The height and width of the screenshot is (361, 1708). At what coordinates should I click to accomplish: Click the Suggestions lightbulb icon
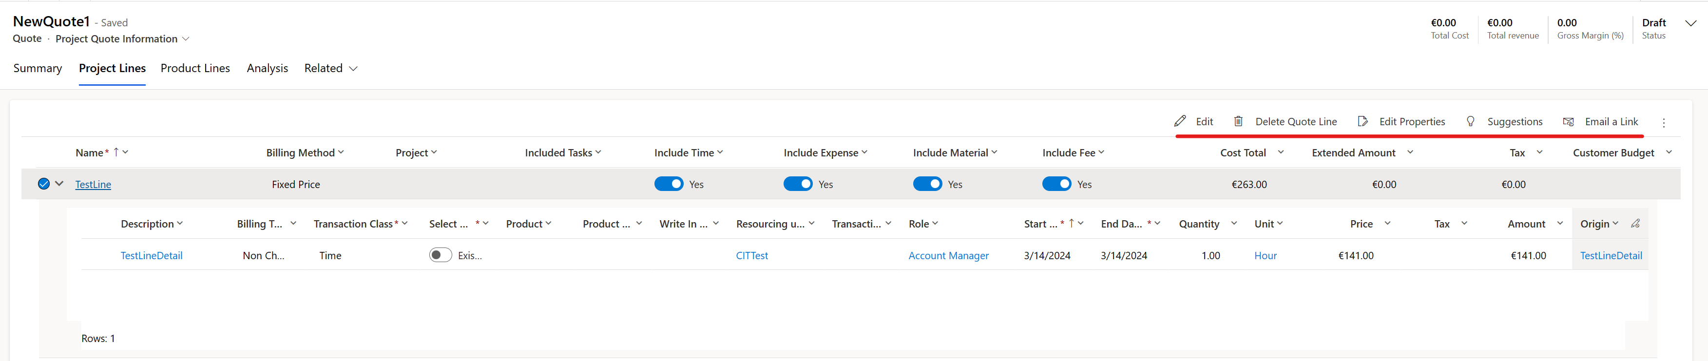(1471, 121)
